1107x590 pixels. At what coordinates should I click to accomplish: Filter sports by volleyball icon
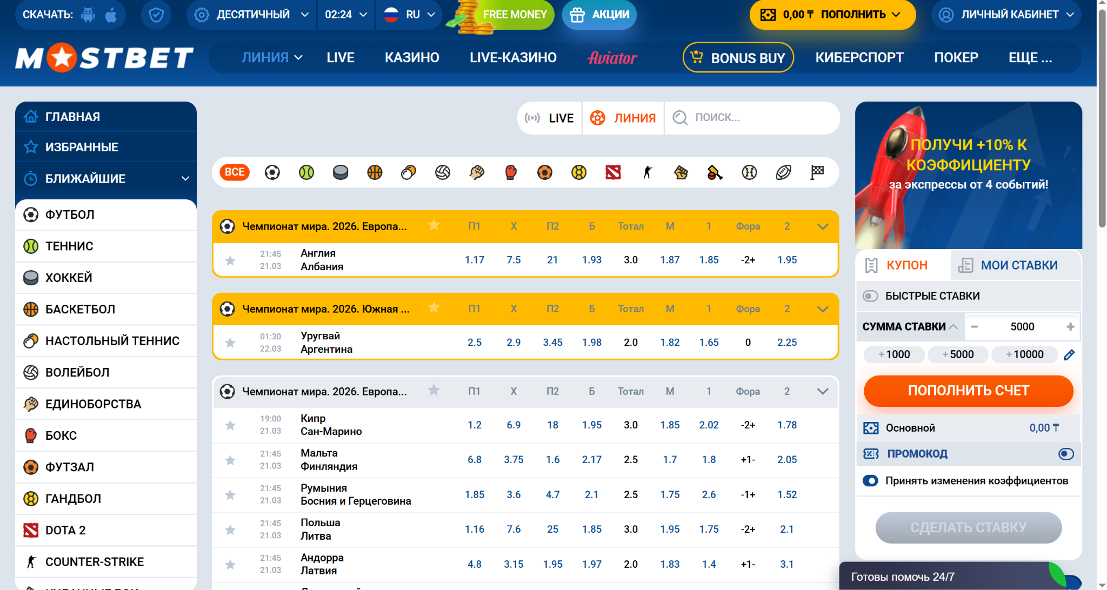point(443,172)
